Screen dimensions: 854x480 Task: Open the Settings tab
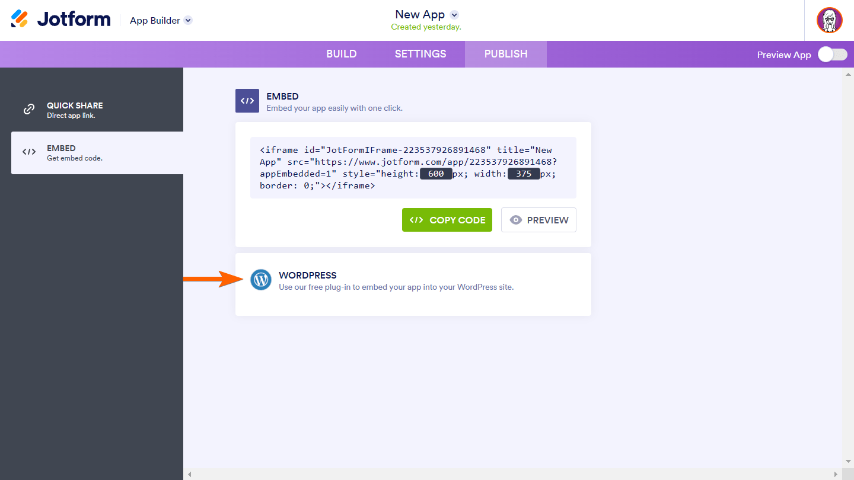pos(420,54)
